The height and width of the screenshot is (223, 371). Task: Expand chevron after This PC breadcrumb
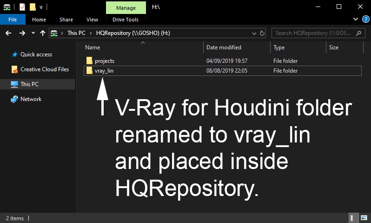pyautogui.click(x=91, y=33)
